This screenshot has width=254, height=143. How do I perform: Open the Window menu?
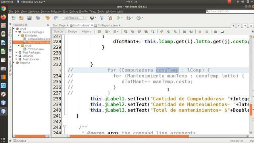tap(111, 12)
